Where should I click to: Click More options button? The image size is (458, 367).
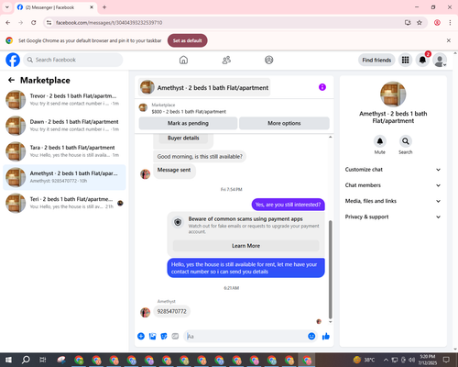(x=284, y=123)
